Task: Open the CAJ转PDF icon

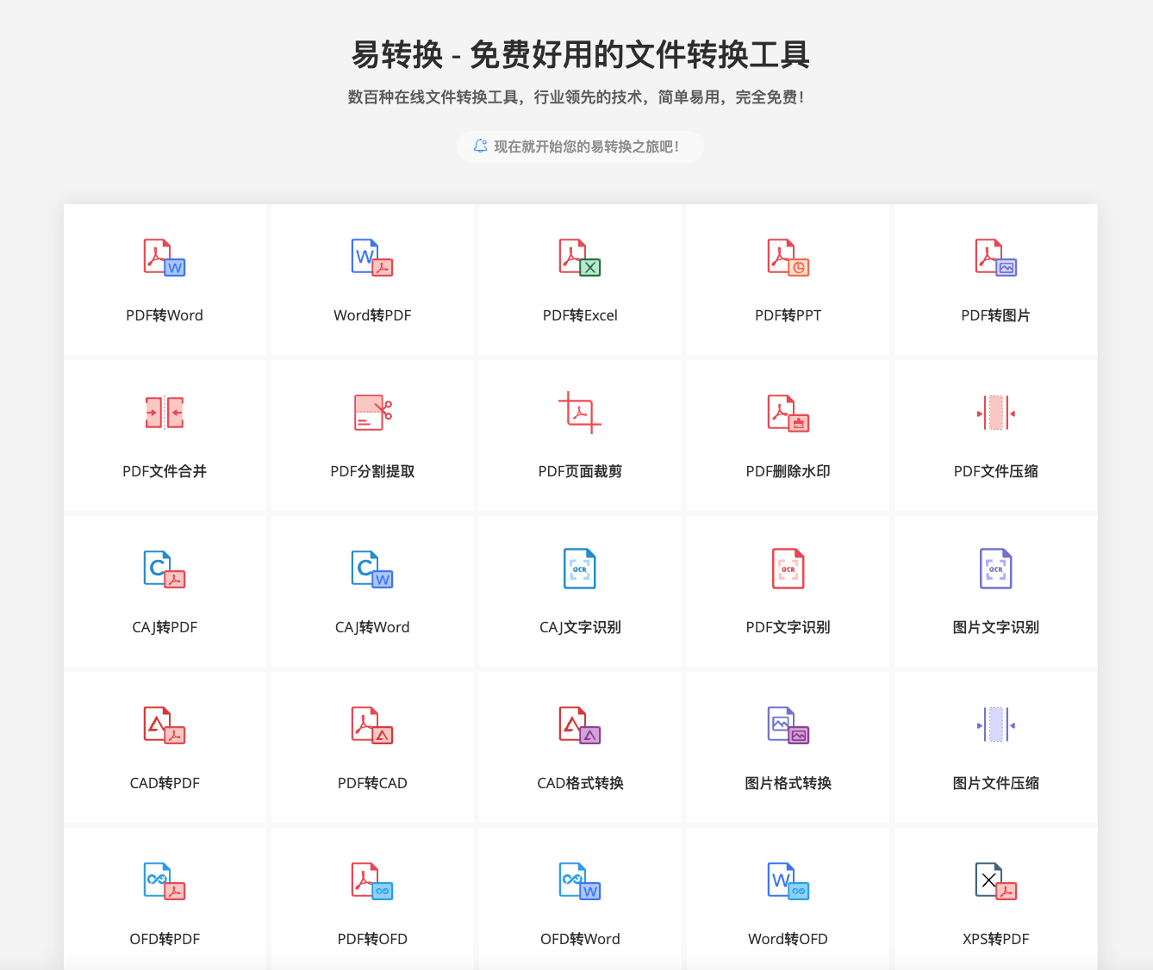Action: pyautogui.click(x=165, y=569)
